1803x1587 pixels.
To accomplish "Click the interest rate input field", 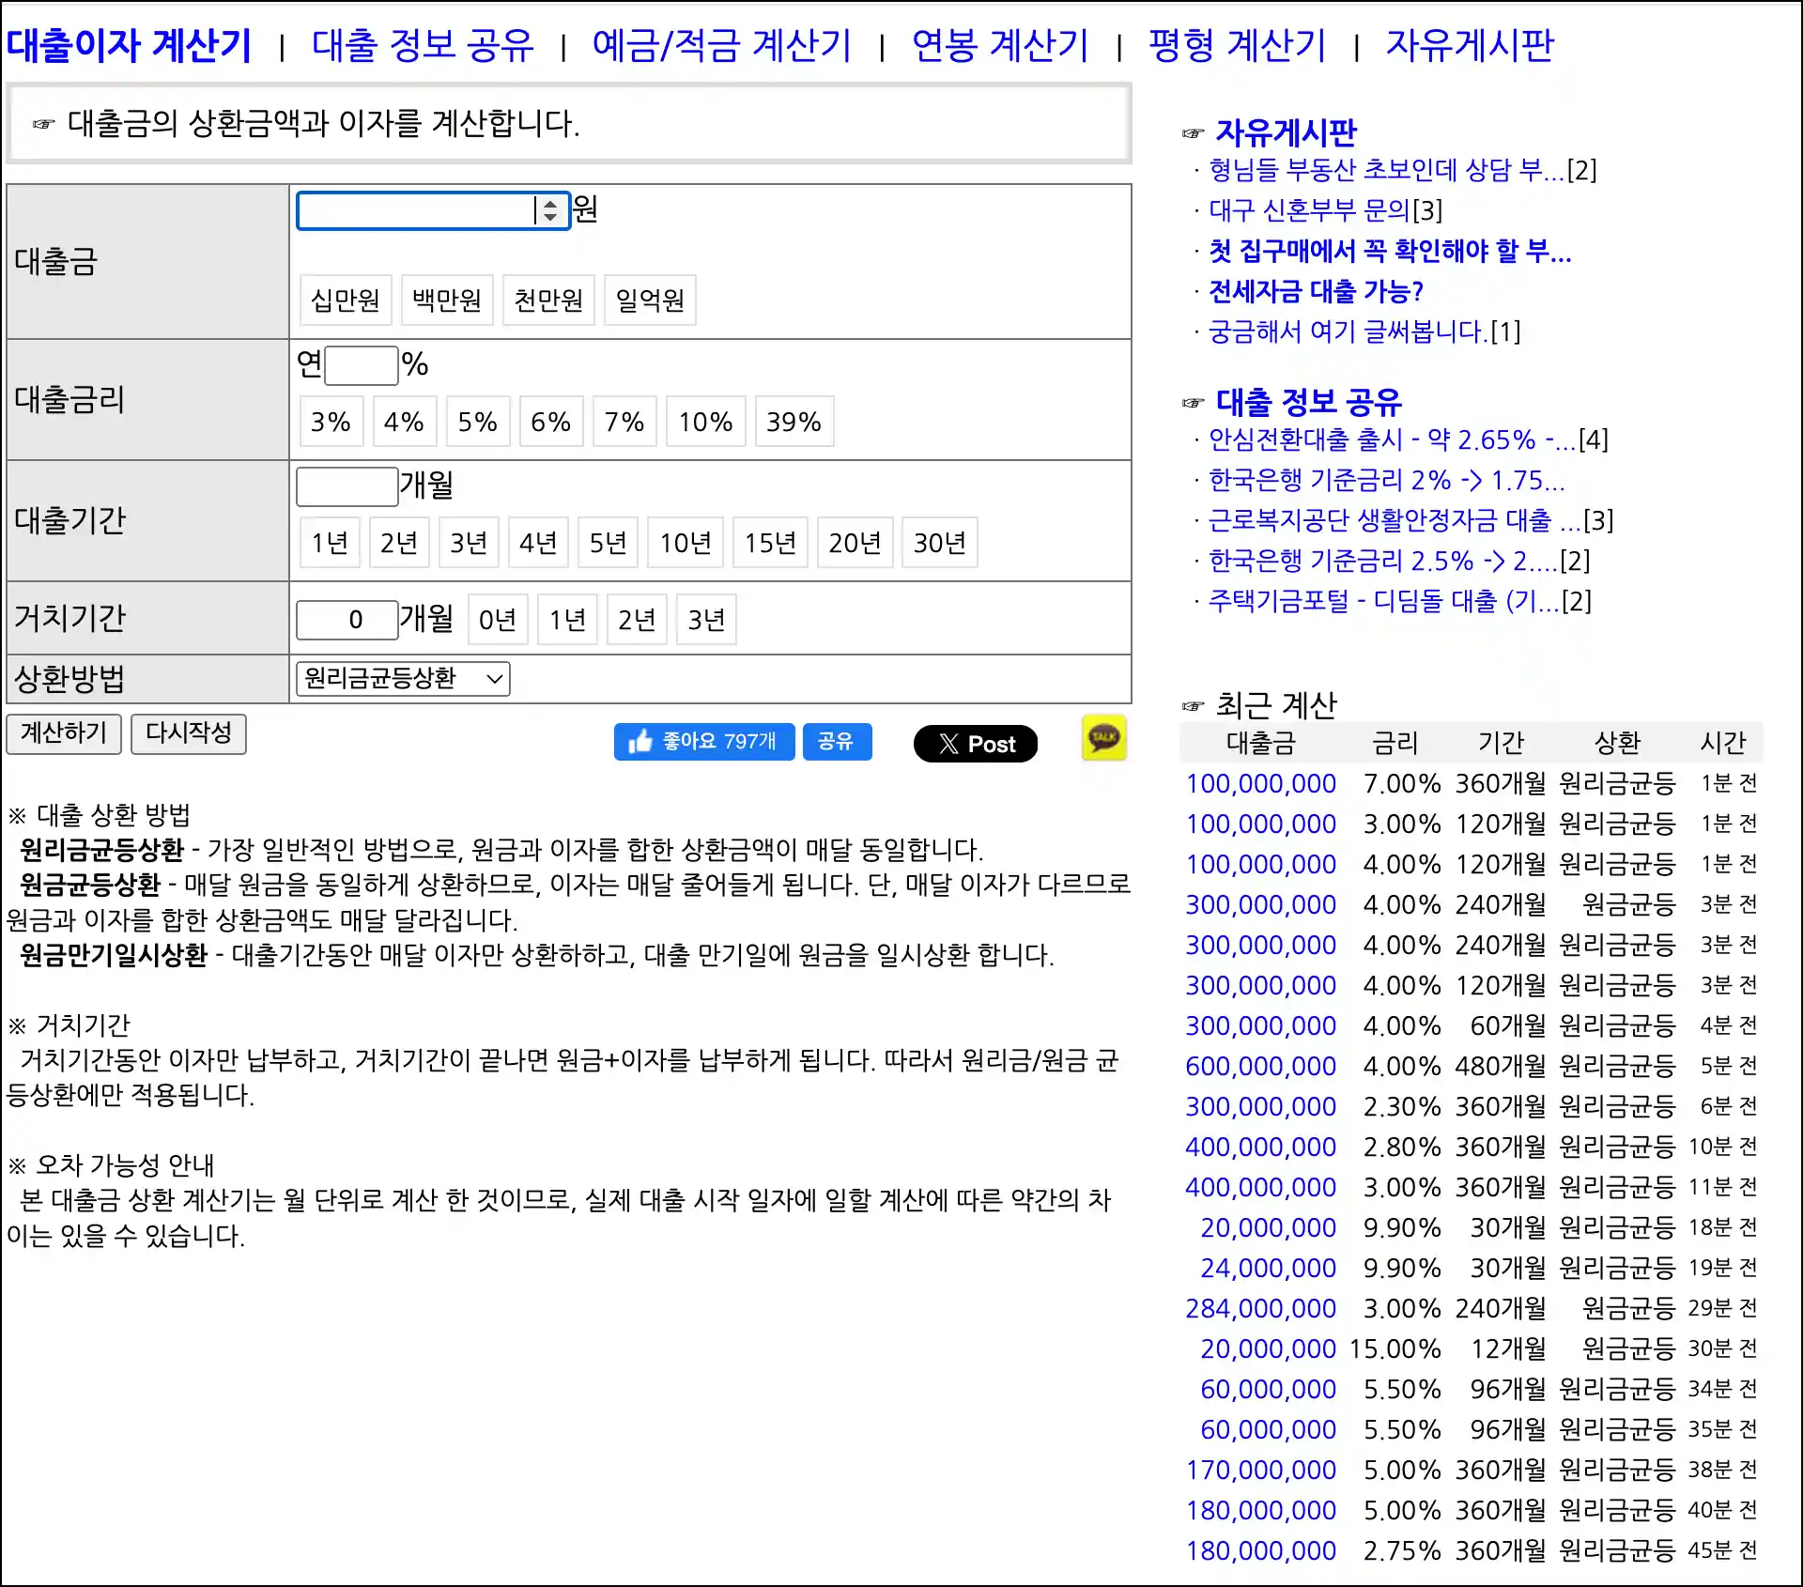I will coord(362,366).
